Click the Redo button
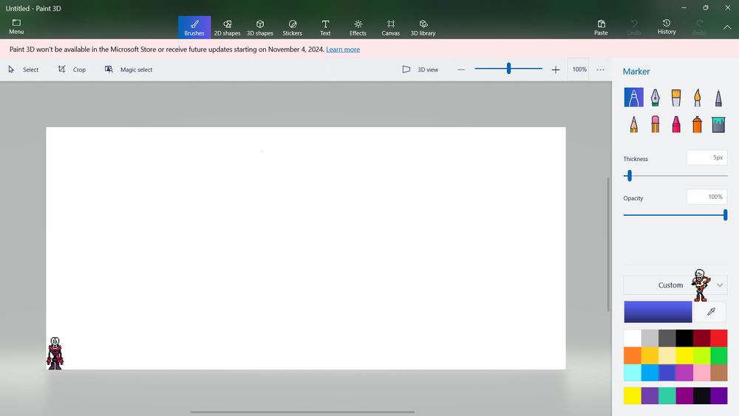 (699, 27)
